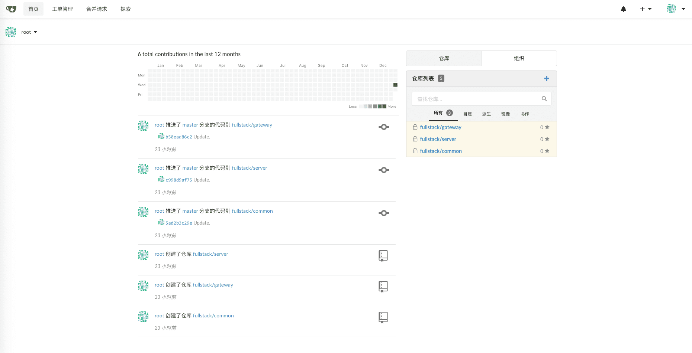
Task: Click the lock icon beside fullstack/common
Action: coord(415,151)
